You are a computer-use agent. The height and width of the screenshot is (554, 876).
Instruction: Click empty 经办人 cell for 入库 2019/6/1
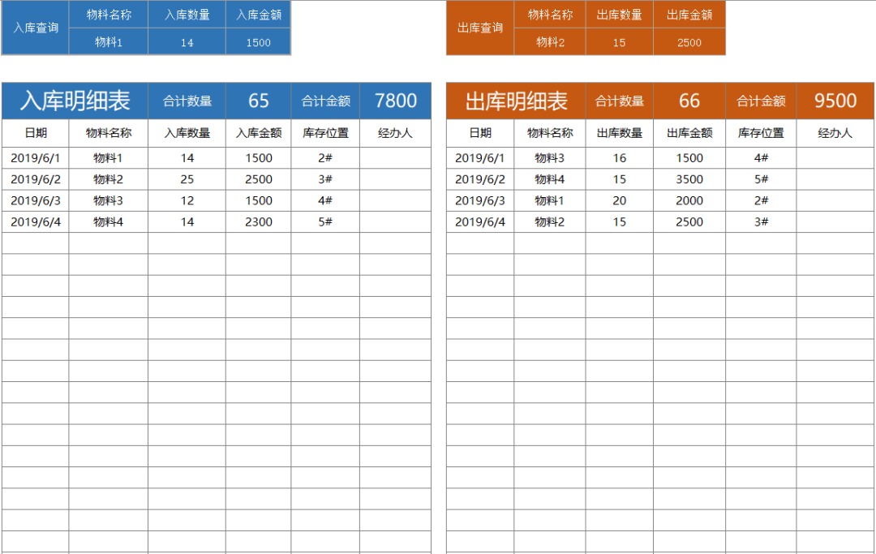(396, 158)
